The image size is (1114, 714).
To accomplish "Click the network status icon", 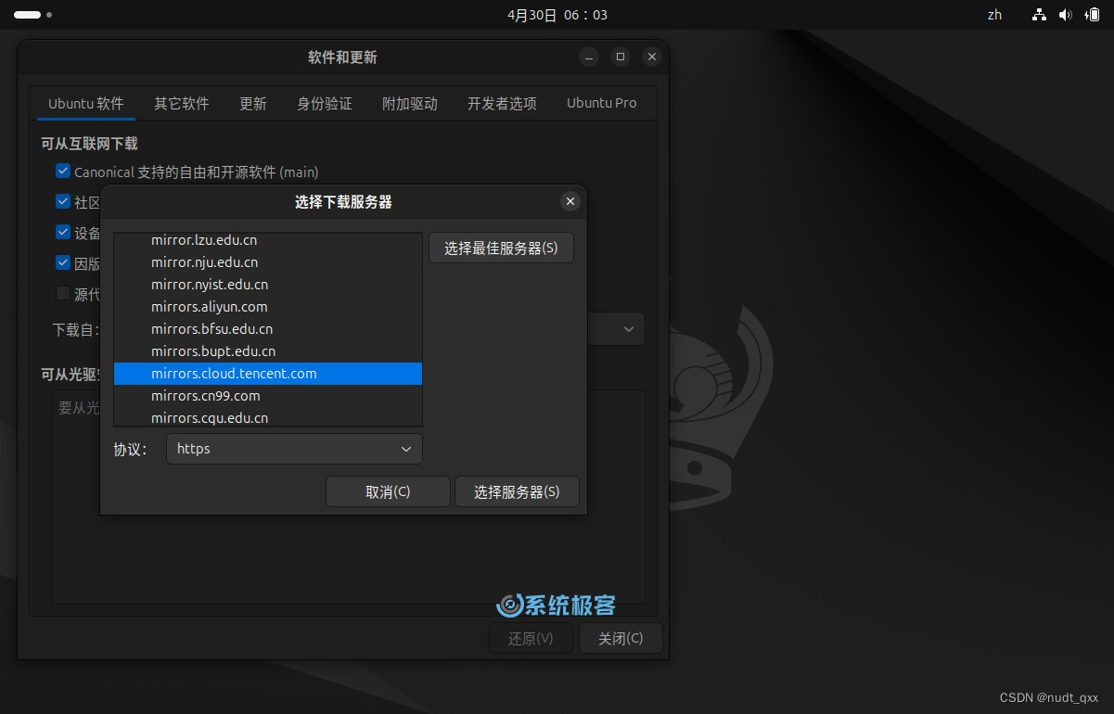I will click(x=1039, y=15).
